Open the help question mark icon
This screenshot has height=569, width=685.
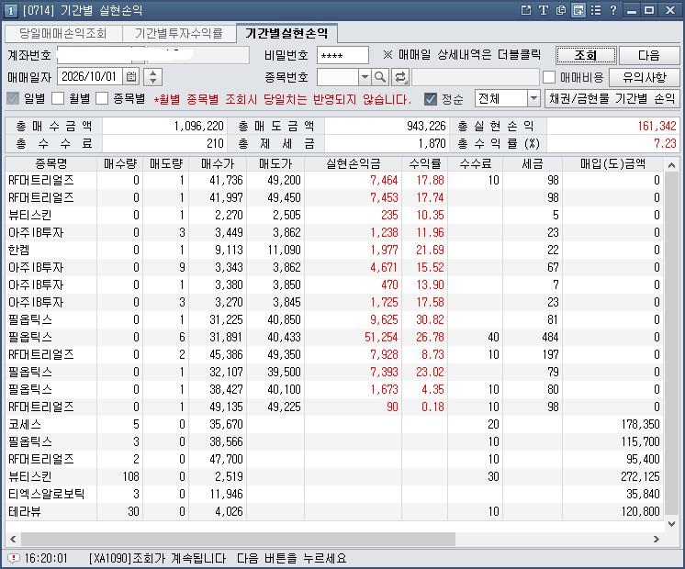pyautogui.click(x=612, y=10)
